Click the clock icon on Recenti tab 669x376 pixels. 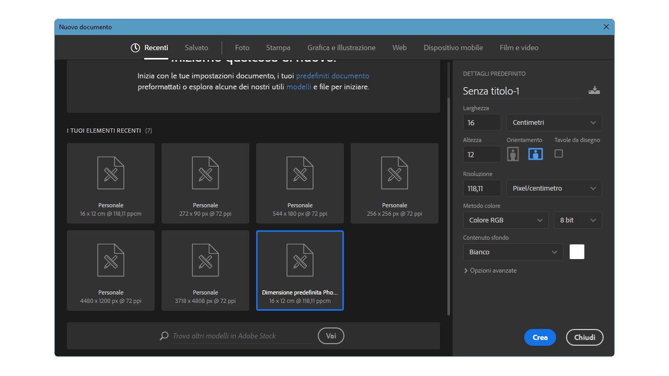point(135,48)
